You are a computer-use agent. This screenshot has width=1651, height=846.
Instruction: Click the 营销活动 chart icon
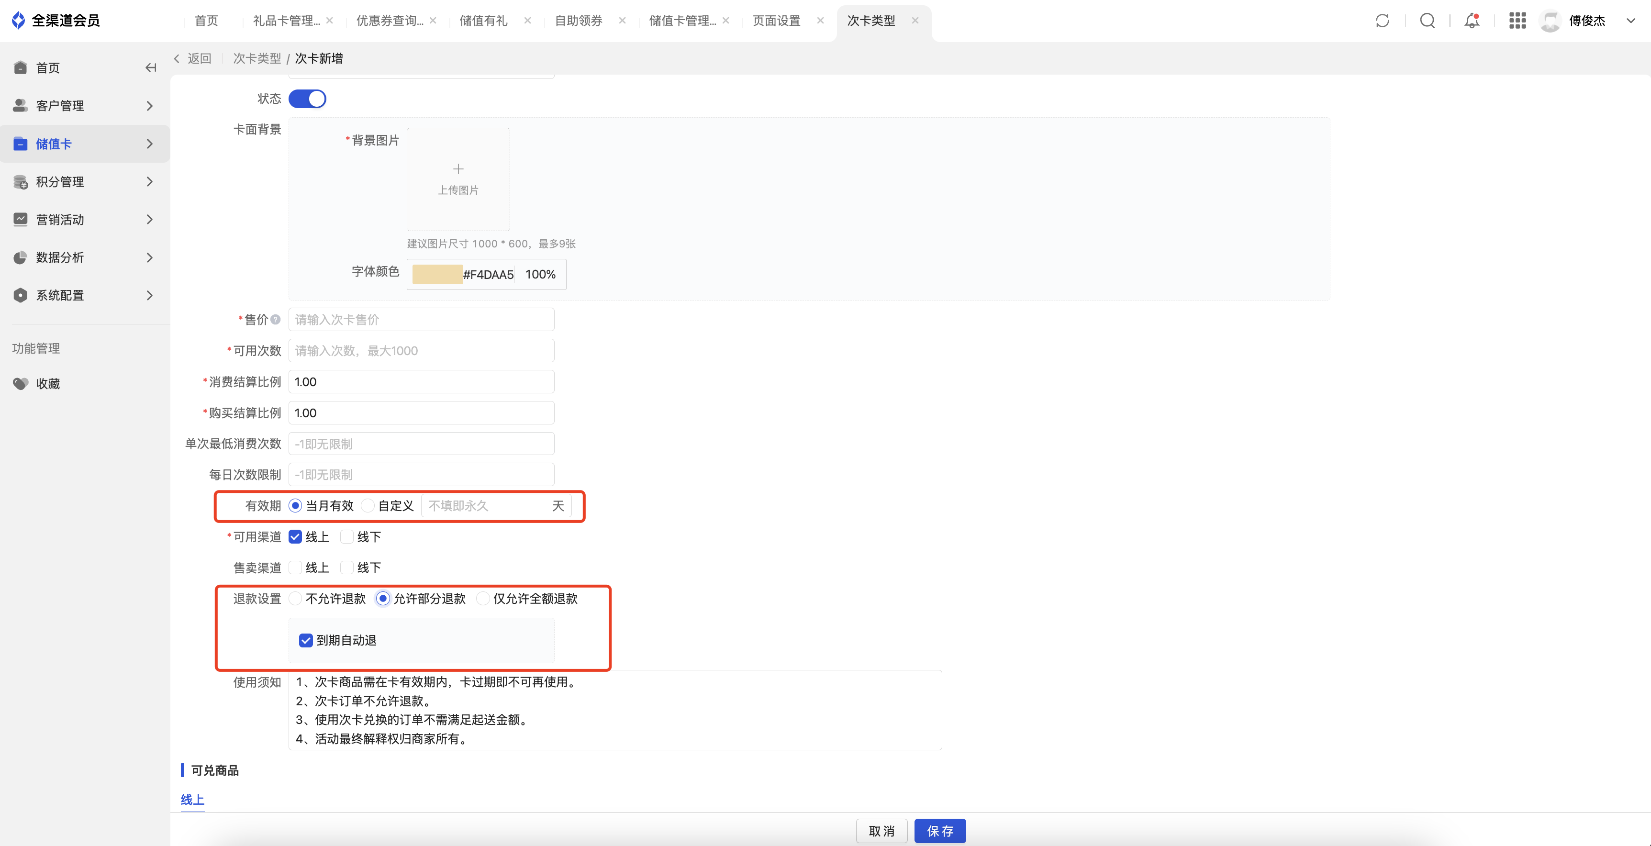[21, 219]
